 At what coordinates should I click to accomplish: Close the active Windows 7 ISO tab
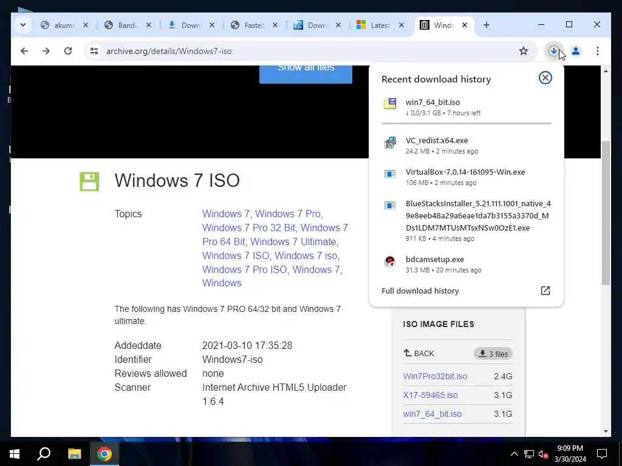tap(465, 25)
